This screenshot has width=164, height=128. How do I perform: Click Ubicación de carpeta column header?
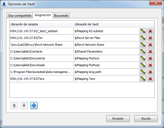tap(42, 24)
